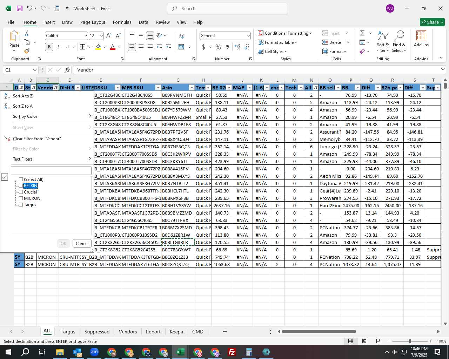Click the Cut scissors icon
The height and width of the screenshot is (359, 449).
[27, 33]
